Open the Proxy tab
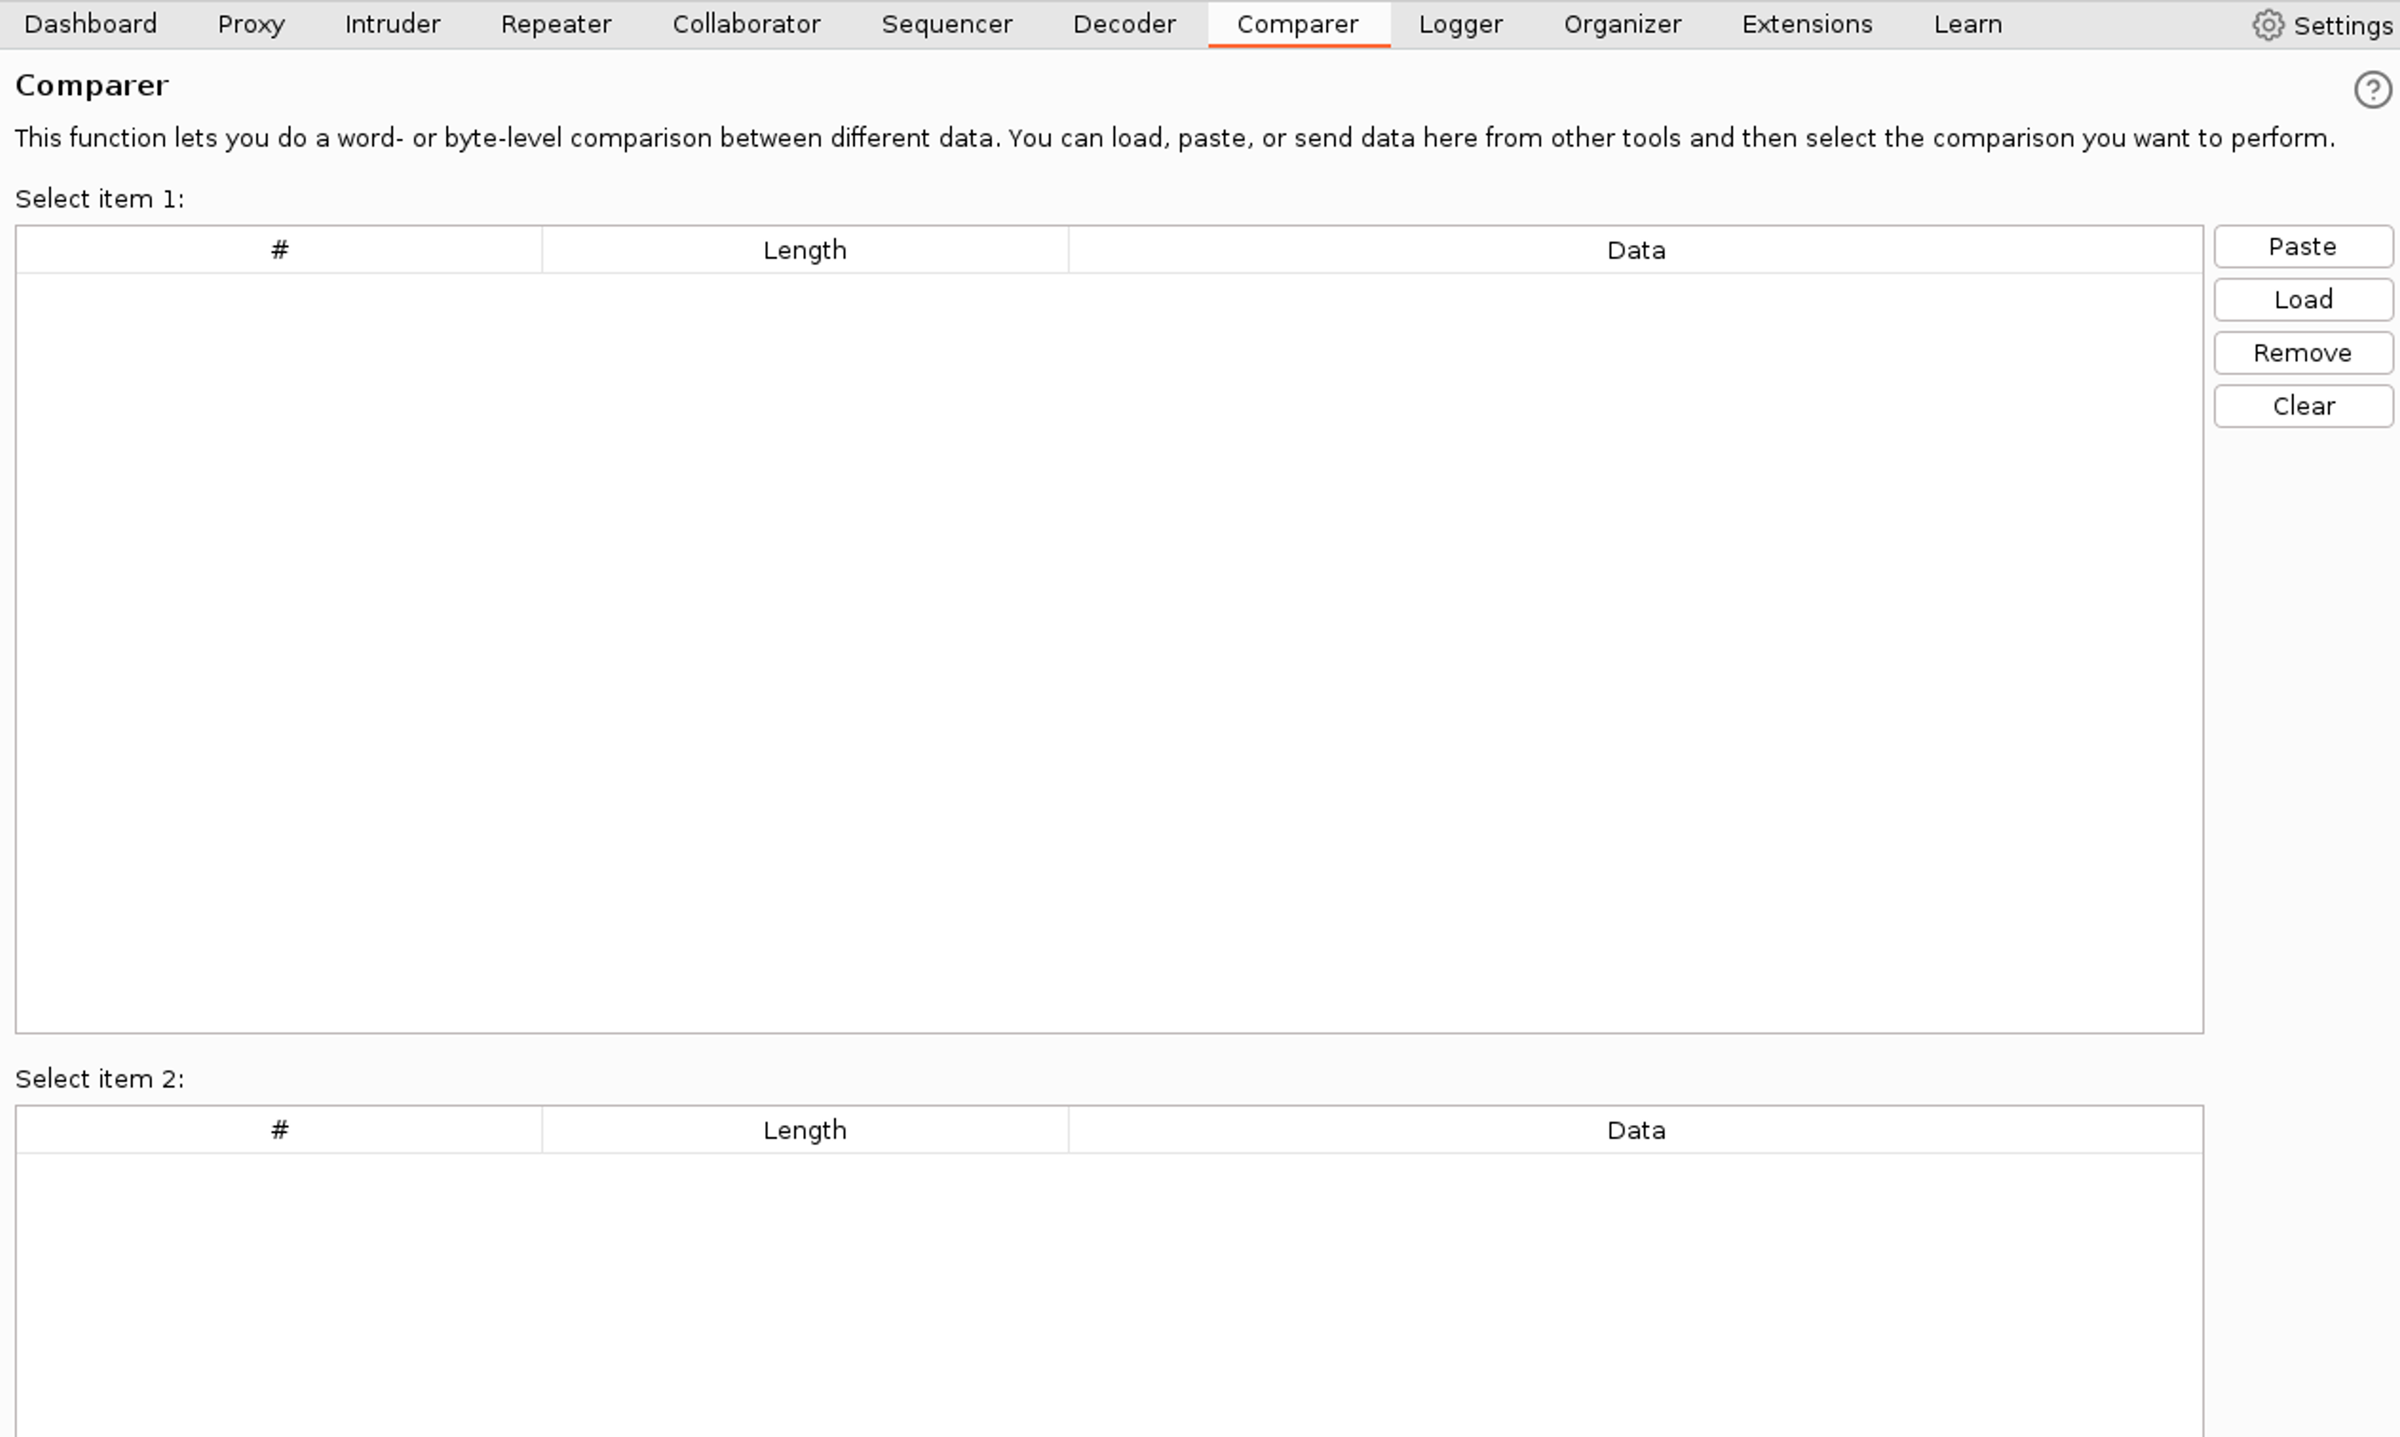 point(251,24)
